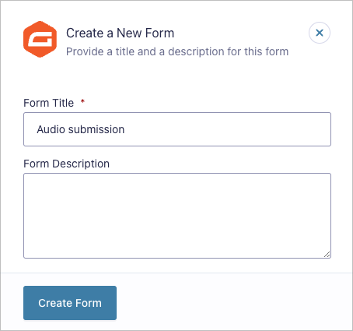Viewport: 353px width, 331px height.
Task: Submit the new form with Create Form
Action: tap(70, 303)
